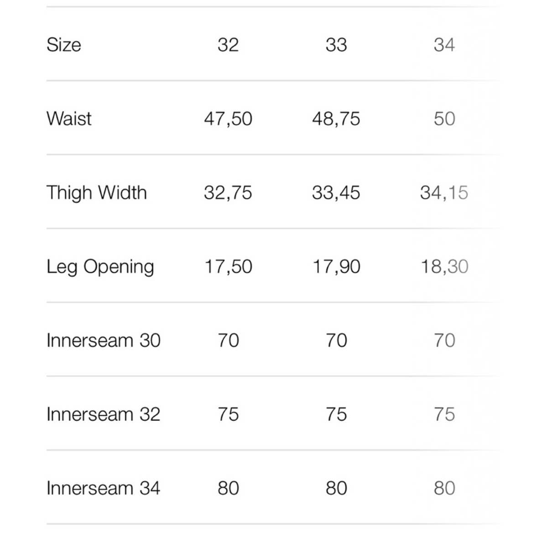Click waist value 47,50
This screenshot has width=547, height=547.
[228, 119]
